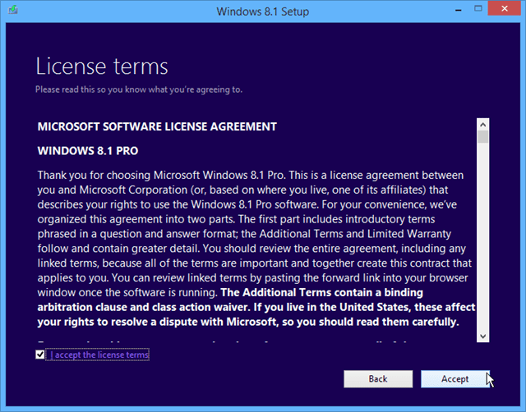
Task: Click the license scrollbar down arrow
Action: coord(482,336)
